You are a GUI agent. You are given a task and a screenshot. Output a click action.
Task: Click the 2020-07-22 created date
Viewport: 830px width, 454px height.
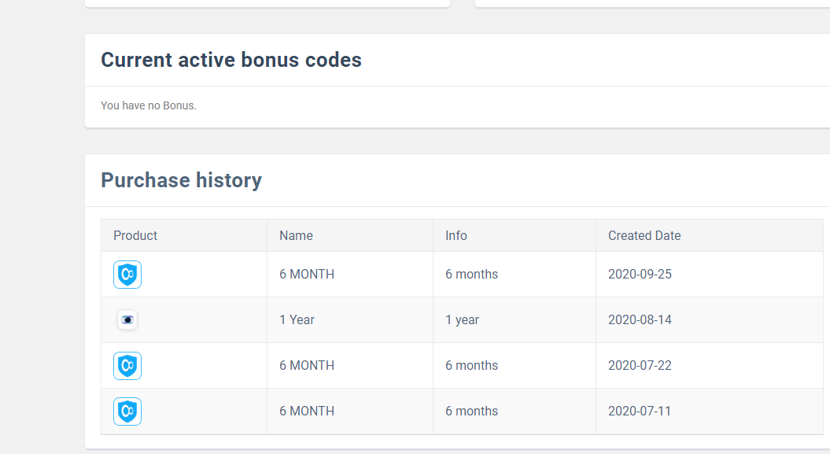(640, 366)
